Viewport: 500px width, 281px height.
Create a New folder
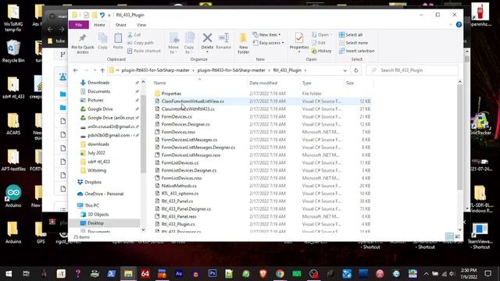pos(243,43)
